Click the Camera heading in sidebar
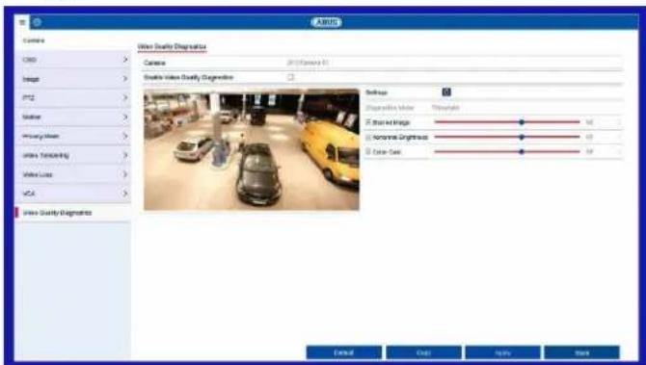Image resolution: width=646 pixels, height=365 pixels. click(x=34, y=40)
